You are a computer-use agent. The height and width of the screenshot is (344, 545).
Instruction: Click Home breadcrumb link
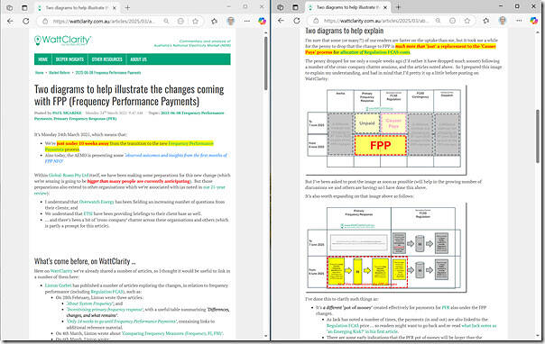point(40,73)
